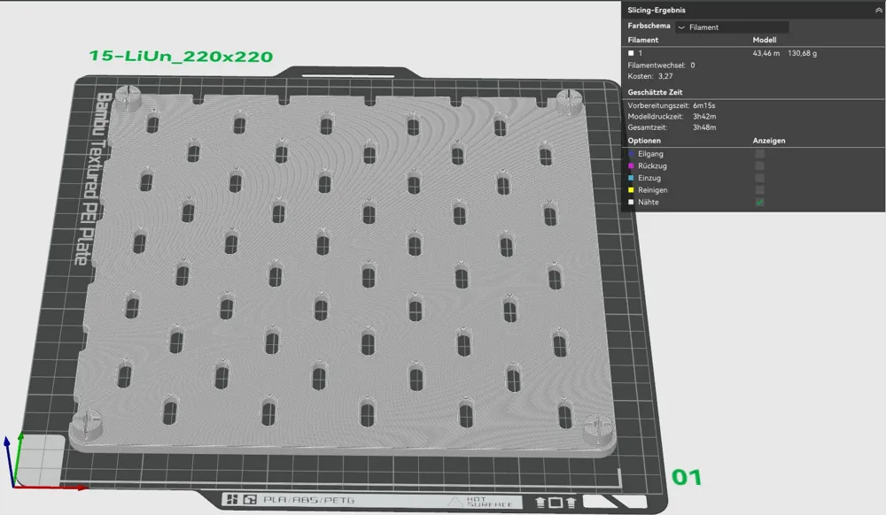Enable the Eilgang display checkbox
This screenshot has height=515, width=886.
point(760,154)
